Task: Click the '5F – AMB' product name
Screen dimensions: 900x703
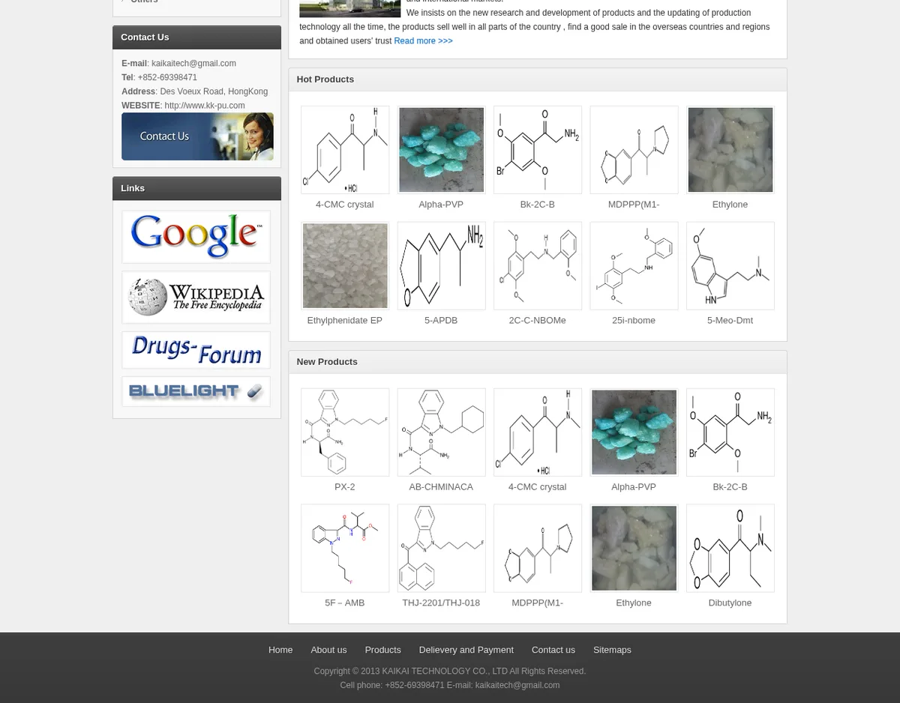Action: (x=345, y=603)
